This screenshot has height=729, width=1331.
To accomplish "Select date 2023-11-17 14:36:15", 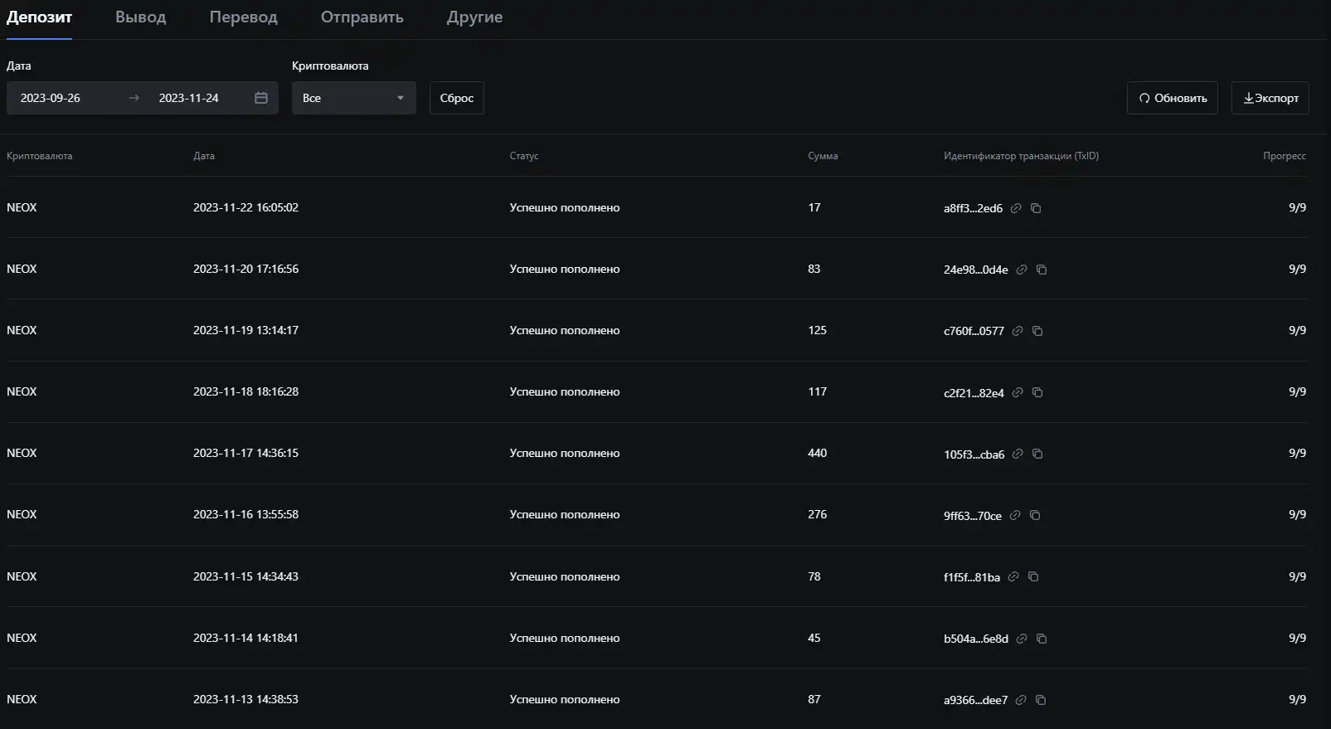I will tap(245, 453).
